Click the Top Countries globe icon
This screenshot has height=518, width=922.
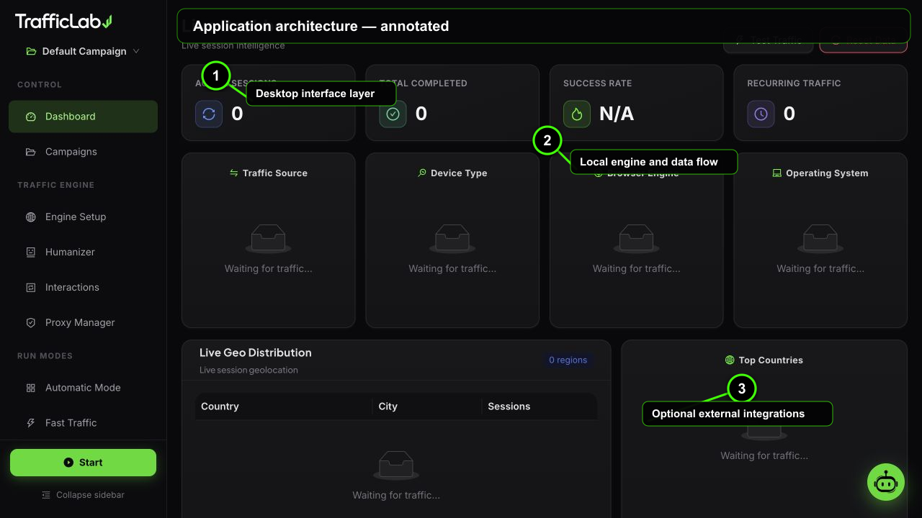click(x=730, y=360)
